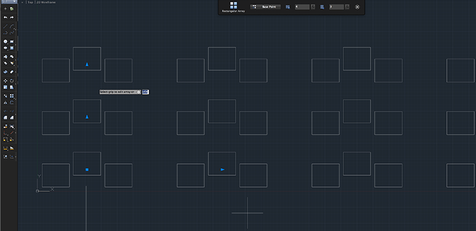Select the Rotate tool
The height and width of the screenshot is (231, 476).
tap(11, 81)
